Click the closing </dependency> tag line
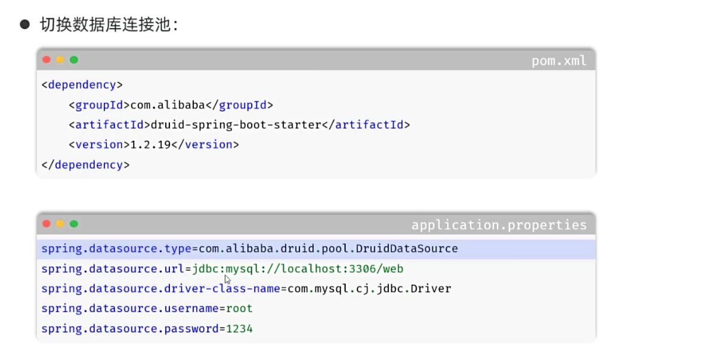Screen dimensions: 713x357 pyautogui.click(x=85, y=165)
